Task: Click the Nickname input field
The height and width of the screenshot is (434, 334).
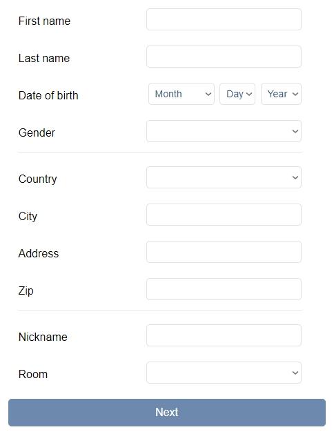Action: tap(224, 335)
